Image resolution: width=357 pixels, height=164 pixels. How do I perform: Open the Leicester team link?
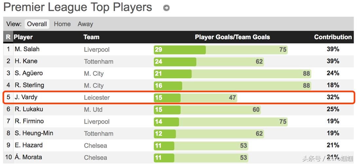(97, 97)
